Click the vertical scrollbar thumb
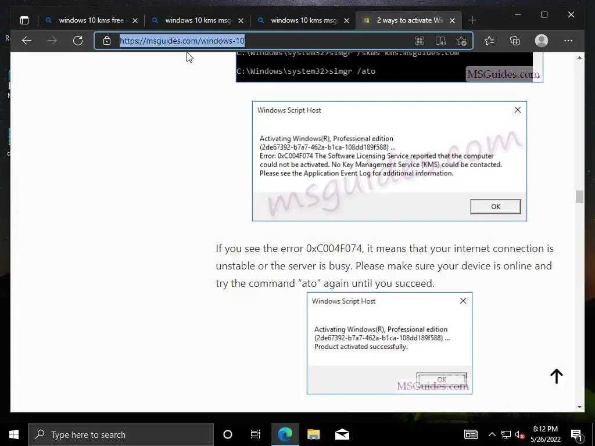Screen dimensions: 595x446 [579, 197]
